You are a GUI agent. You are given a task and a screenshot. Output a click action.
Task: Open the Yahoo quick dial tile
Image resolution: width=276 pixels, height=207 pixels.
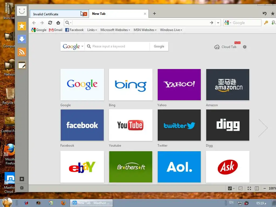click(179, 85)
